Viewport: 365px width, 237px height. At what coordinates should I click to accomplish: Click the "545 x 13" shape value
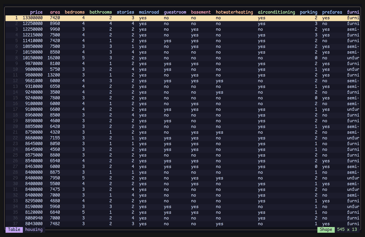tap(347, 229)
